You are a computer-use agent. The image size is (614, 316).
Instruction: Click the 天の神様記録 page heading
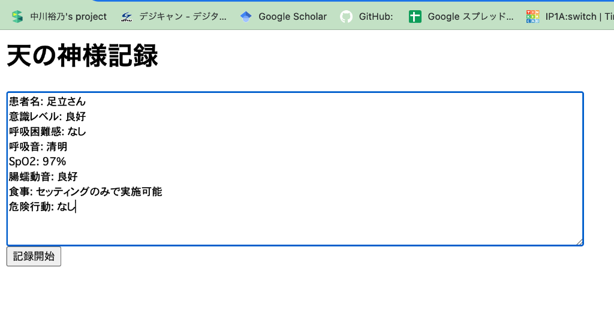82,56
